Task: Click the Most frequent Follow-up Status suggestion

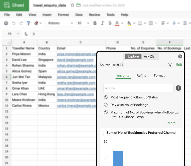Action: pos(134,97)
